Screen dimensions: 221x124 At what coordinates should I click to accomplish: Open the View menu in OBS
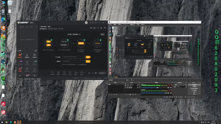click(x=120, y=25)
